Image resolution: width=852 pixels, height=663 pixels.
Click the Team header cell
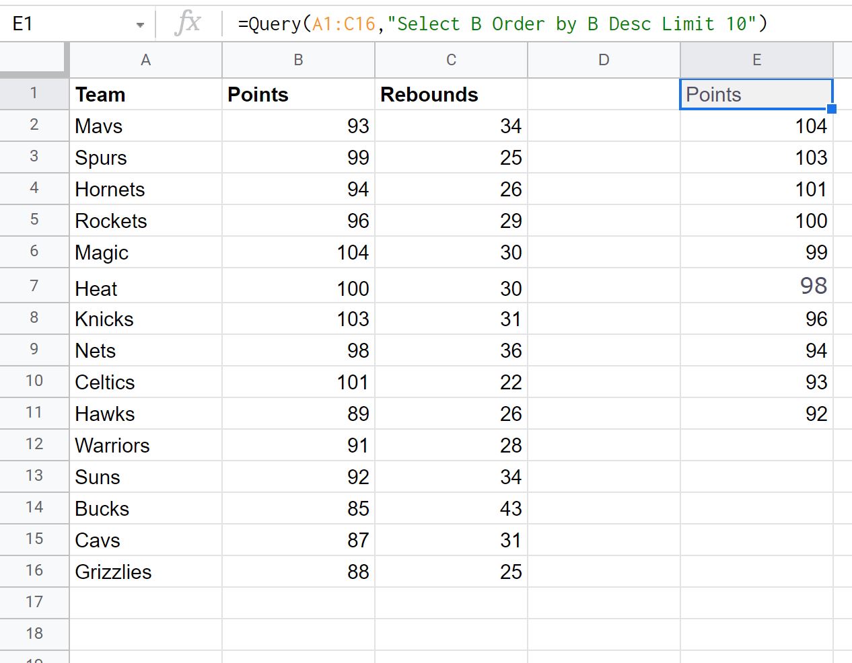coord(145,94)
